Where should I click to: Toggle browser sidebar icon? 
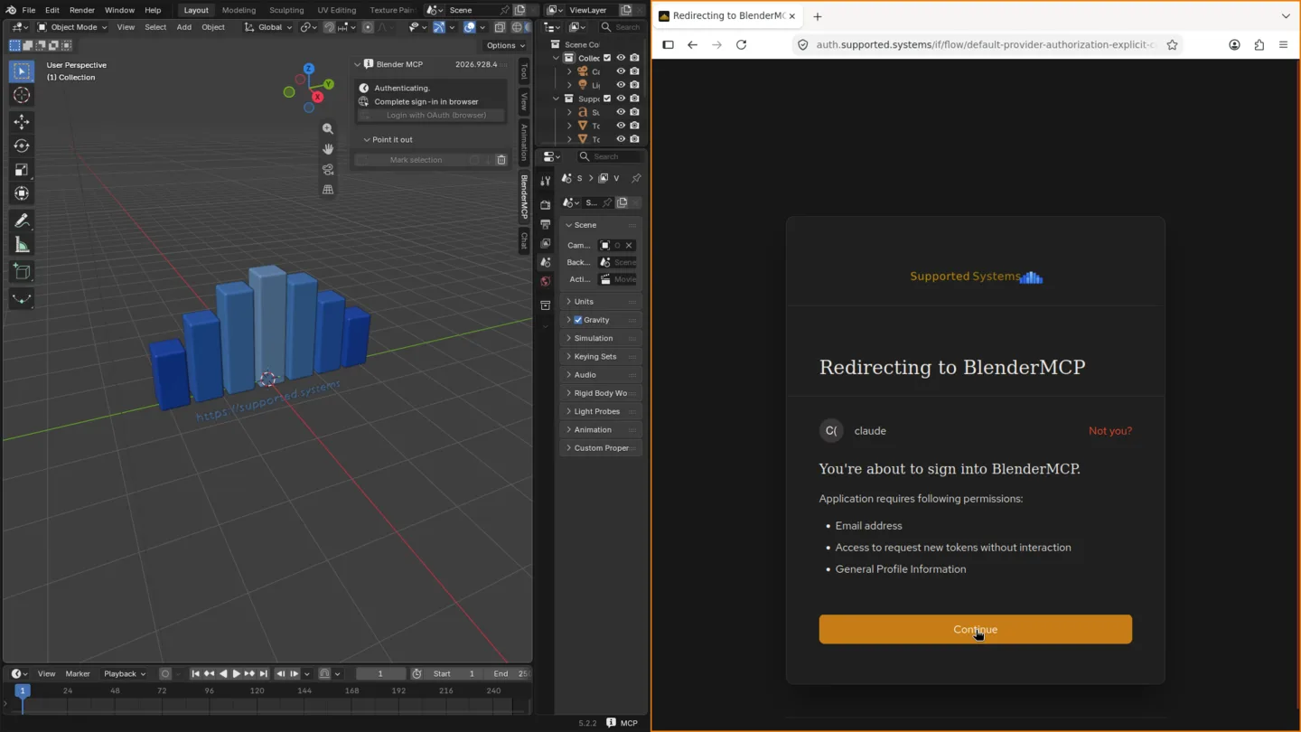click(x=669, y=44)
